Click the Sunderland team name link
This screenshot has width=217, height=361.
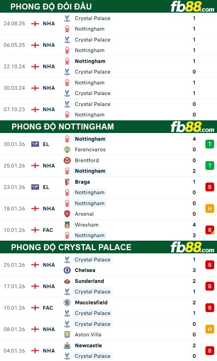tap(89, 281)
